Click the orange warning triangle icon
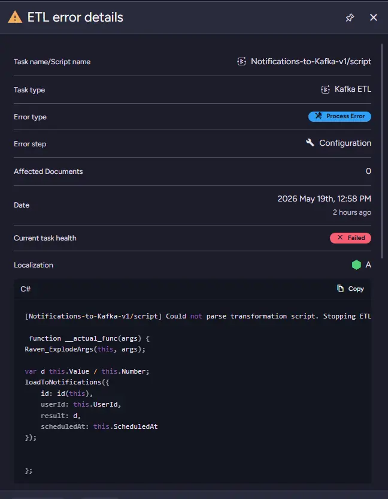Screen dimensions: 388x499 (15, 17)
